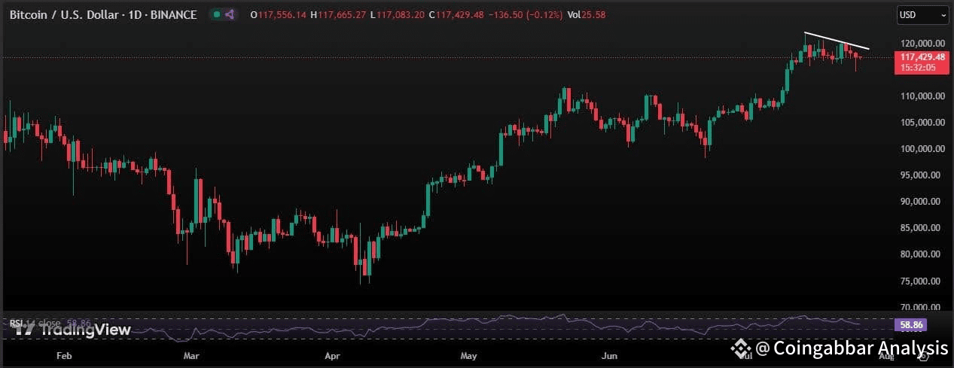Click the Bitcoin / U.S. Dollar symbol title
Screen dimensions: 954x368
(103, 14)
